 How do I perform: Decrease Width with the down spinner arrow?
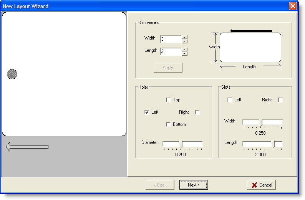click(184, 41)
